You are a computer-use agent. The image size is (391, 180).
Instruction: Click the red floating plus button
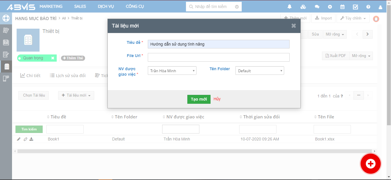pos(370,164)
